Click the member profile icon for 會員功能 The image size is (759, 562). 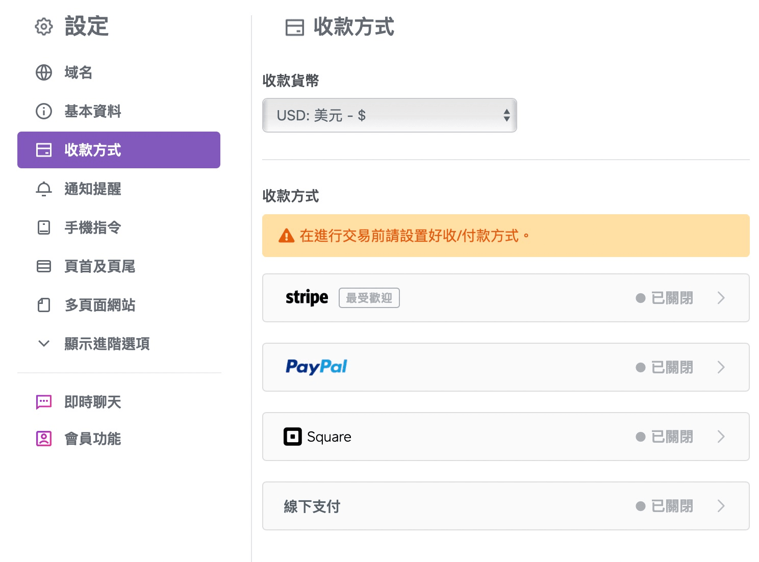[44, 439]
